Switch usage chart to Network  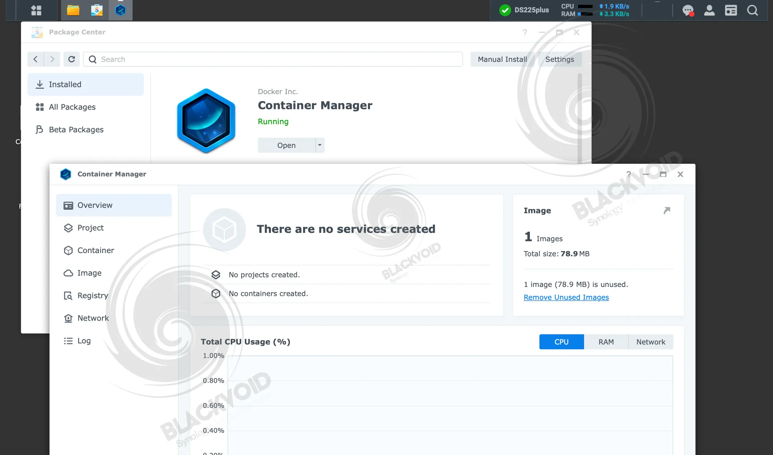coord(651,342)
